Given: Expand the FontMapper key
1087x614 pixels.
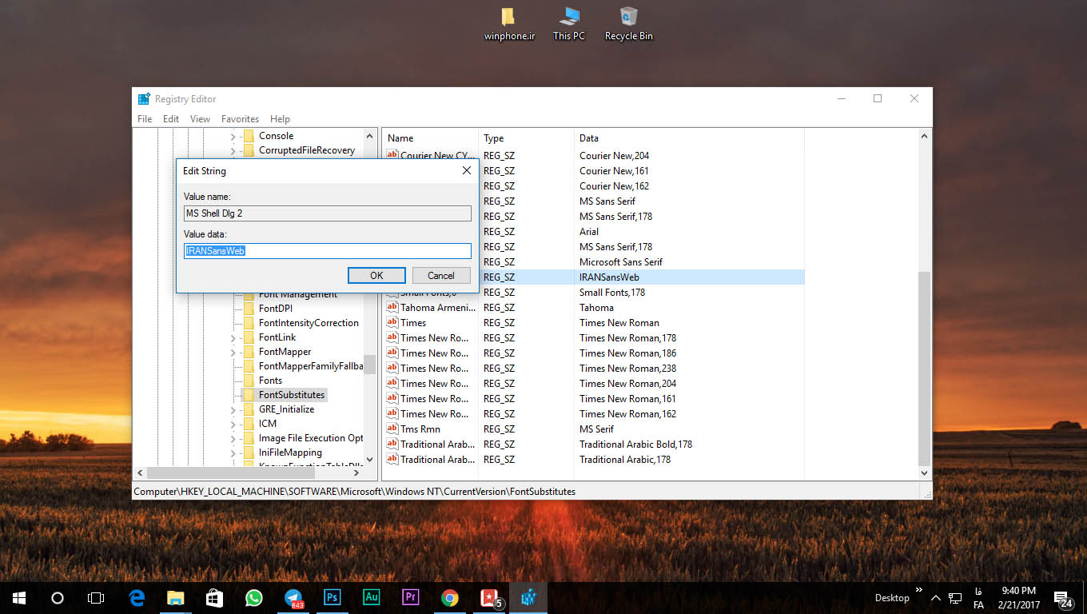Looking at the screenshot, I should click(233, 352).
